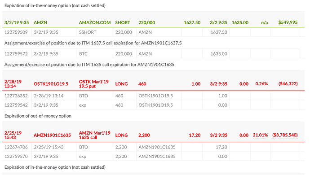The width and height of the screenshot is (310, 175).
Task: Click the 17.20 price in BTO row
Action: (221, 147)
